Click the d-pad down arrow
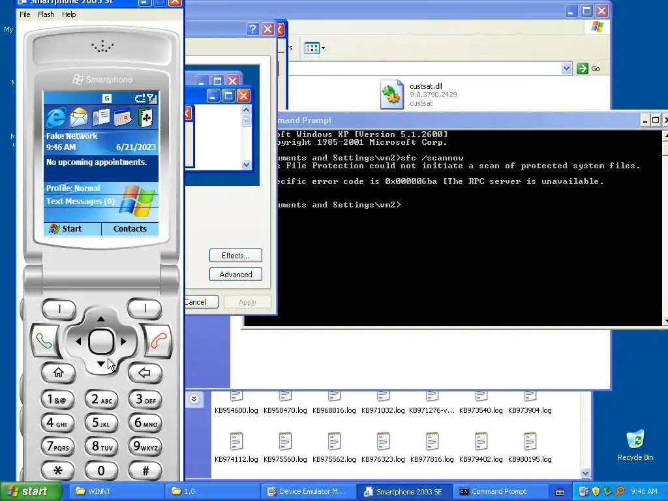The width and height of the screenshot is (668, 501). point(101,364)
